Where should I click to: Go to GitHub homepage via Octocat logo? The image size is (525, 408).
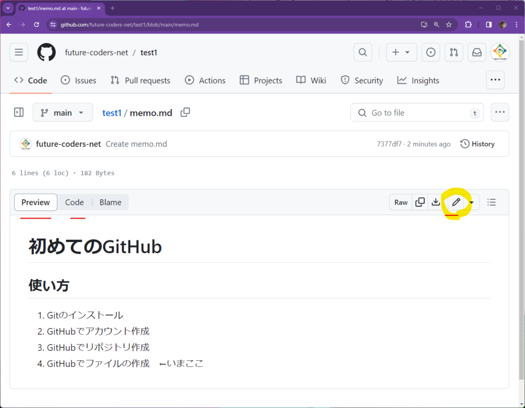pos(46,52)
